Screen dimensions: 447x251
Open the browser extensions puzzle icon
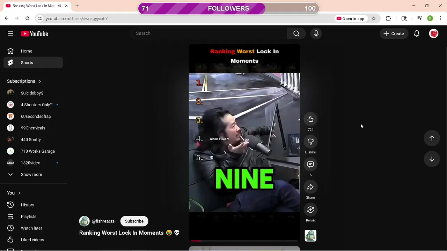388,18
